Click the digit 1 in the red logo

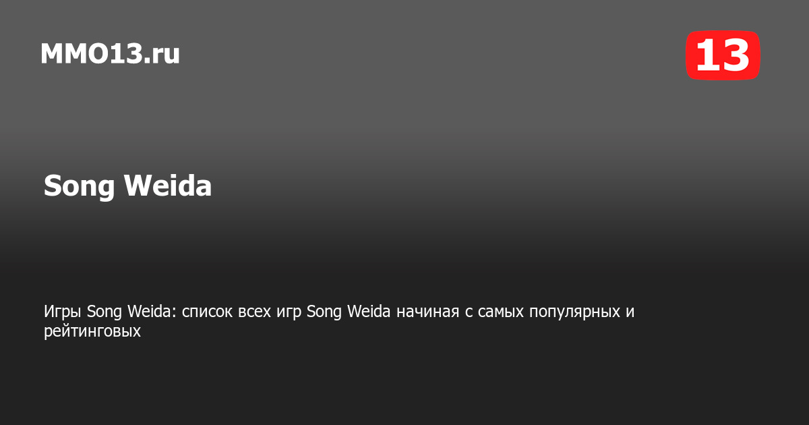[707, 55]
